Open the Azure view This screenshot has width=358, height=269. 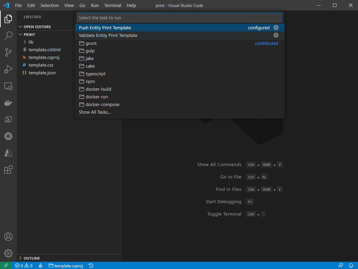tap(8, 153)
